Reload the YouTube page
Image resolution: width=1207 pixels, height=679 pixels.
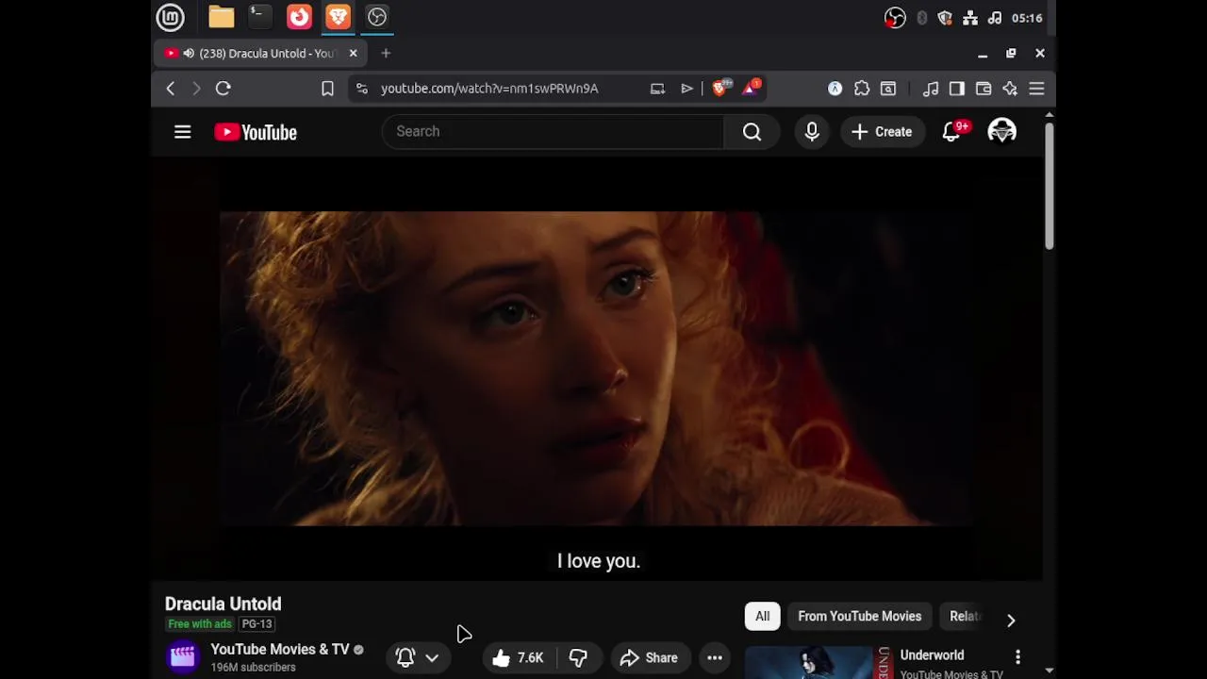(x=223, y=89)
